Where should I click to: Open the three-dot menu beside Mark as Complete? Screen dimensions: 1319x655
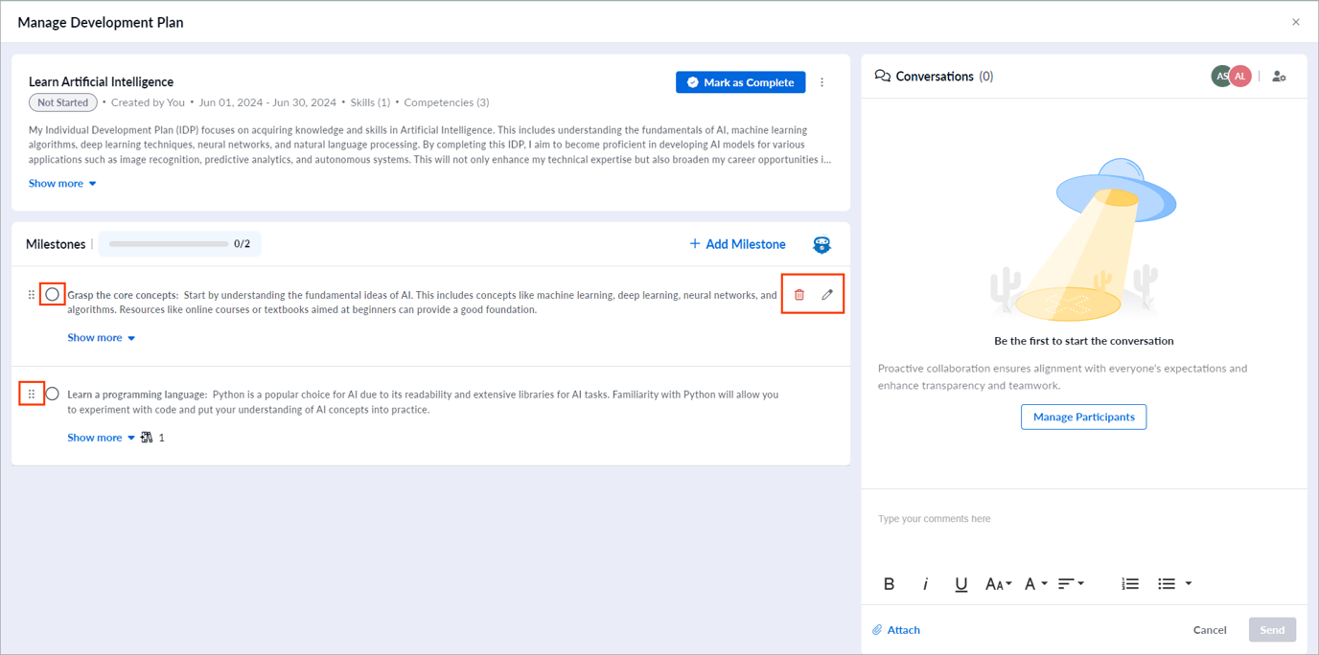click(821, 81)
